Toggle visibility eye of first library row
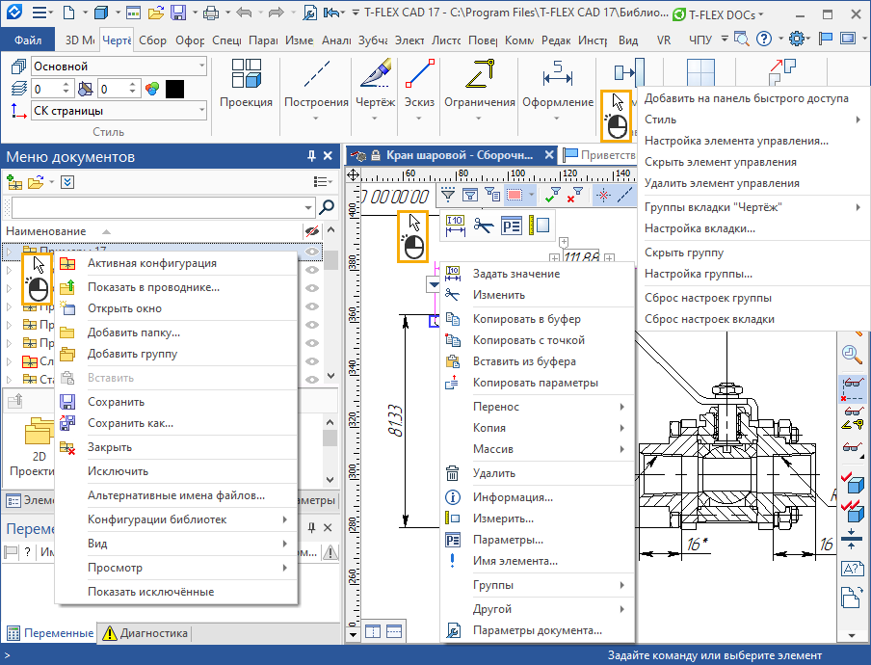The width and height of the screenshot is (871, 665). pos(312,253)
